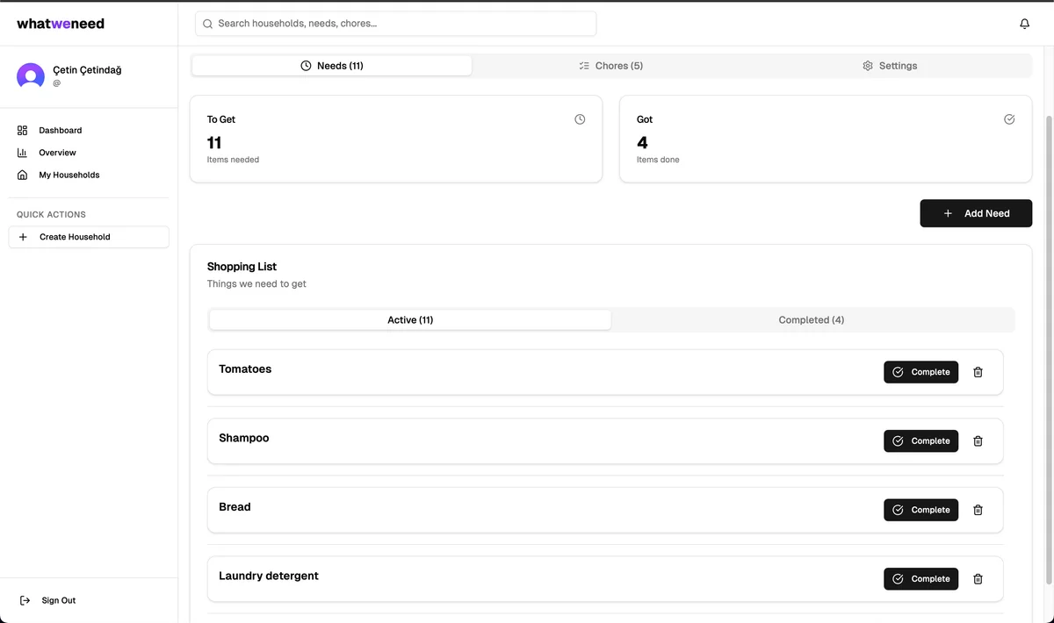This screenshot has height=623, width=1054.
Task: Remove Bread using its trash icon
Action: pos(978,510)
